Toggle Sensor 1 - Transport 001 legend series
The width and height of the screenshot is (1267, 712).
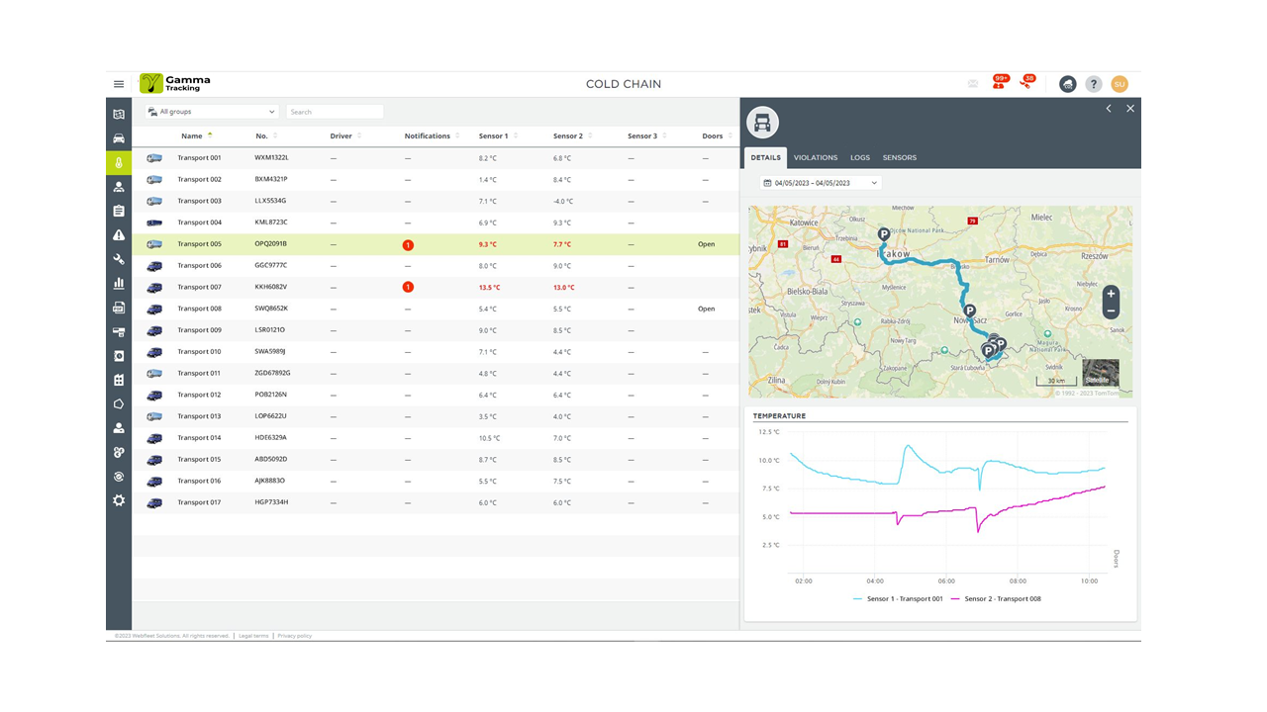click(x=897, y=598)
